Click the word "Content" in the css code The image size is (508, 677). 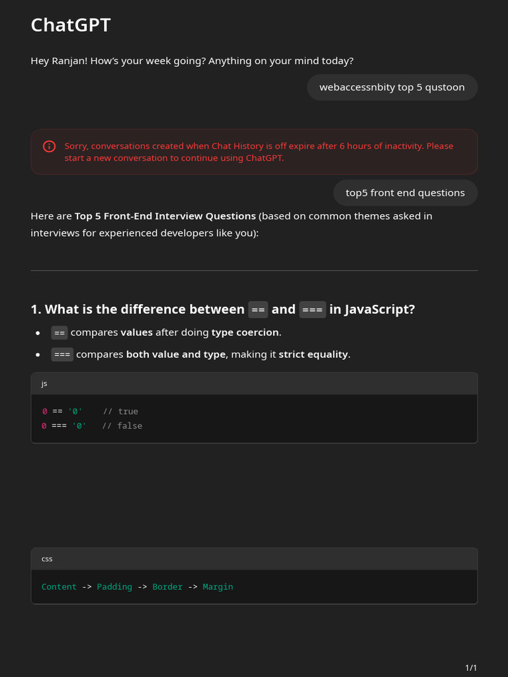point(59,586)
